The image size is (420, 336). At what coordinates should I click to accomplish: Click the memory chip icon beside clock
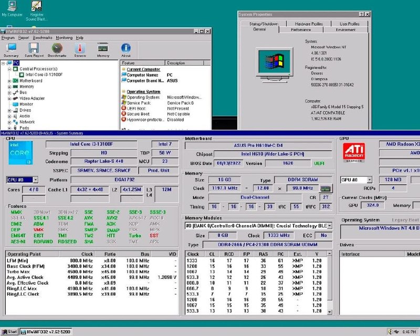325,188
